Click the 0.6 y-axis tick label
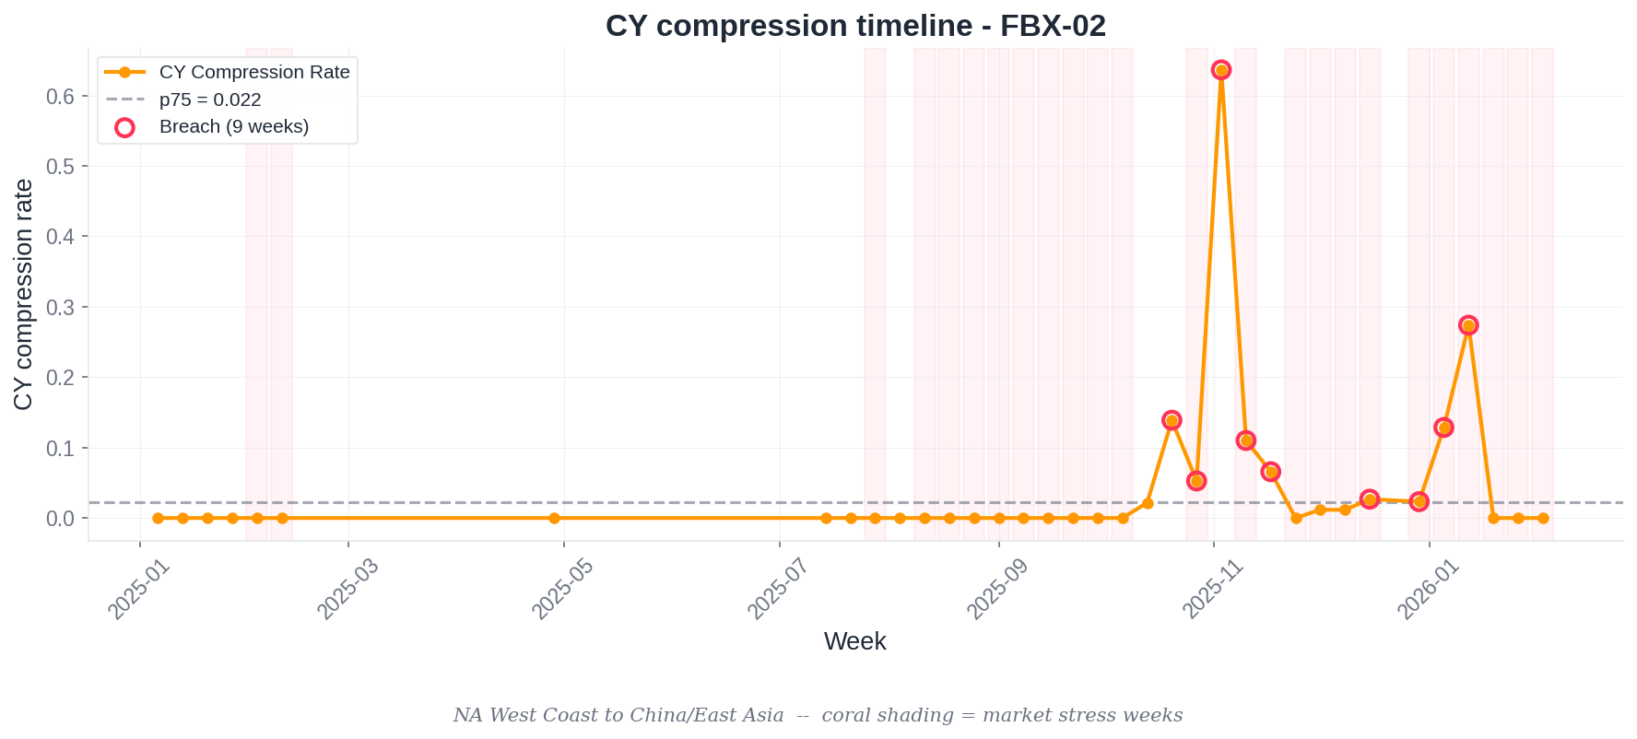Viewport: 1637px width, 739px height. click(60, 97)
